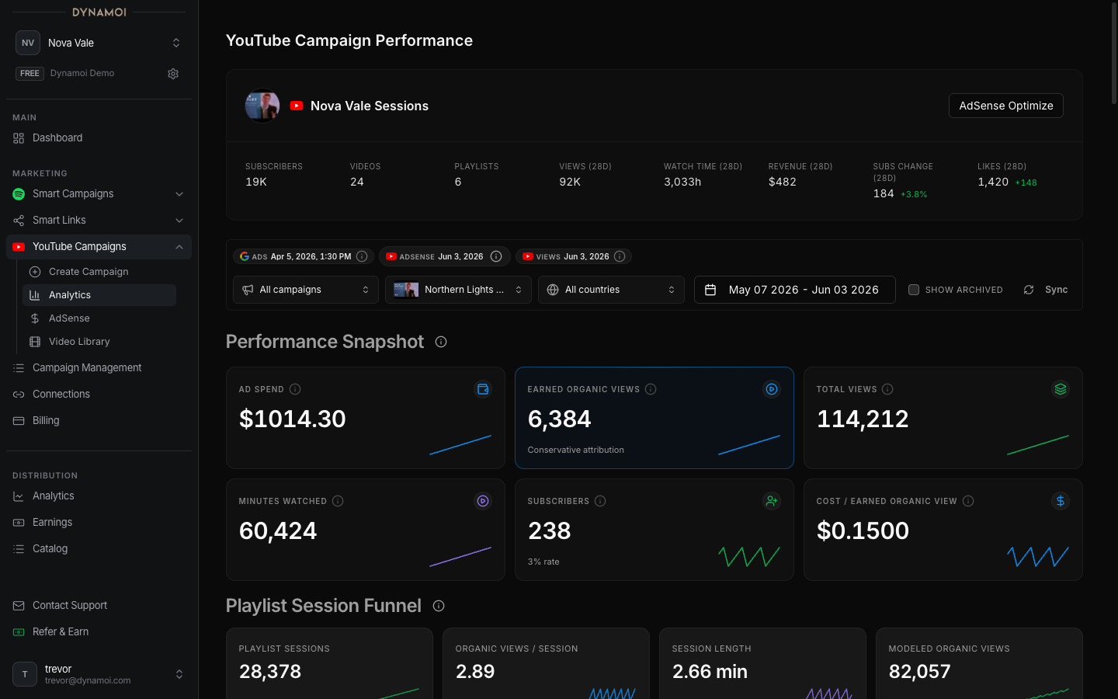
Task: Open workspace settings gear icon
Action: click(173, 74)
